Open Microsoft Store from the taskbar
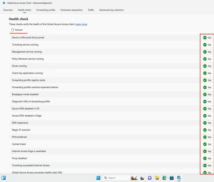This screenshot has height=182, width=214. [x=172, y=178]
